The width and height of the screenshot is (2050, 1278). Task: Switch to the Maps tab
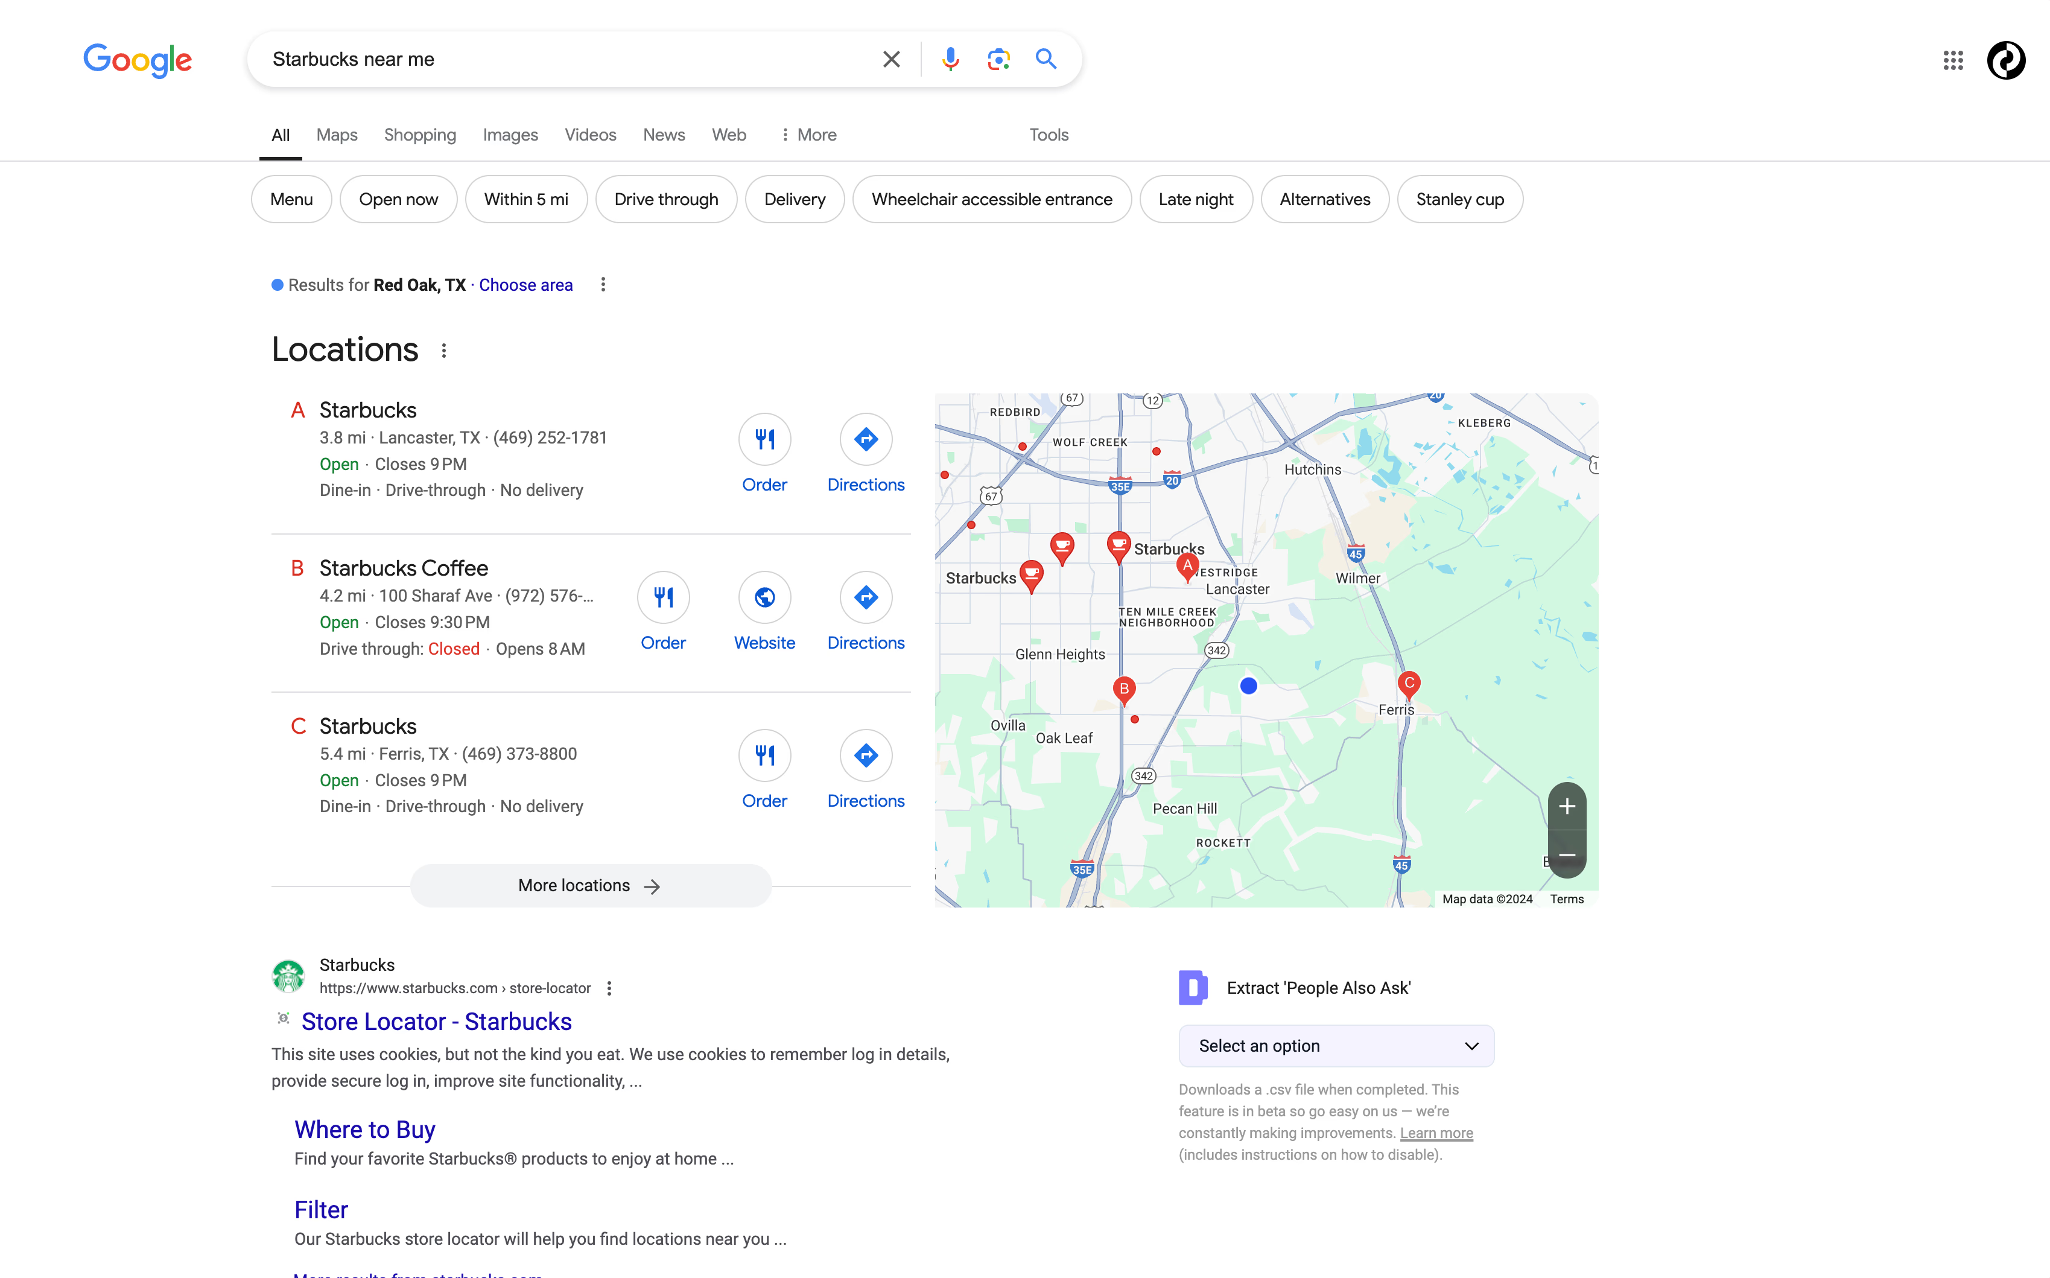click(x=337, y=135)
